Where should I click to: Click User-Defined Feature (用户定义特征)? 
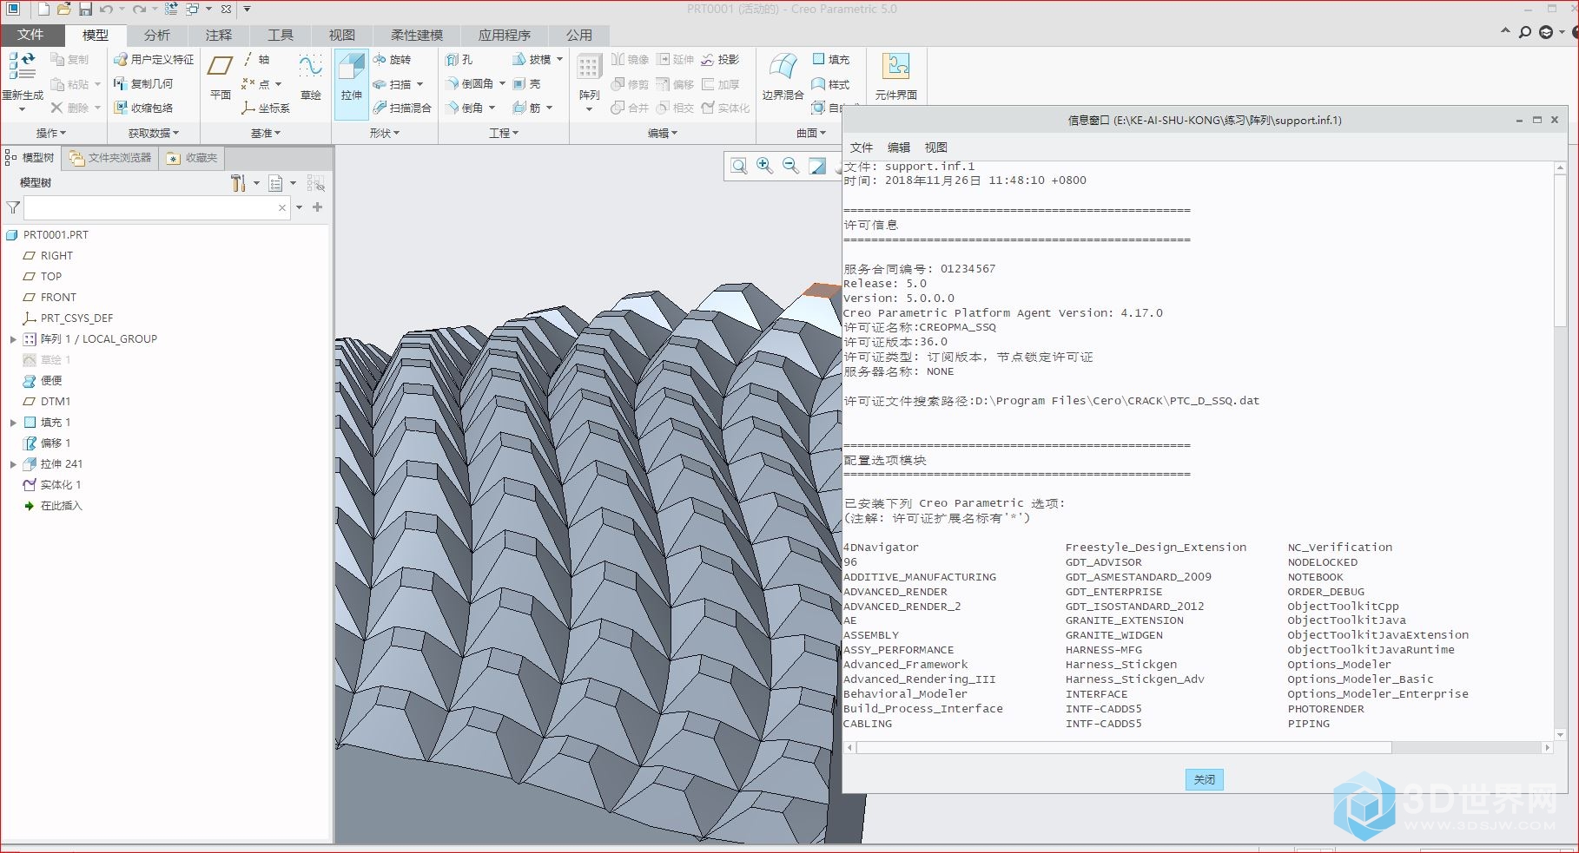click(154, 59)
